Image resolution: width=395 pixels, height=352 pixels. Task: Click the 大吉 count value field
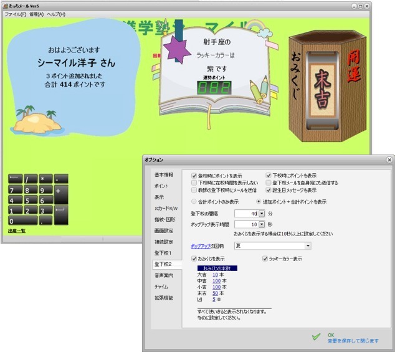pos(214,275)
